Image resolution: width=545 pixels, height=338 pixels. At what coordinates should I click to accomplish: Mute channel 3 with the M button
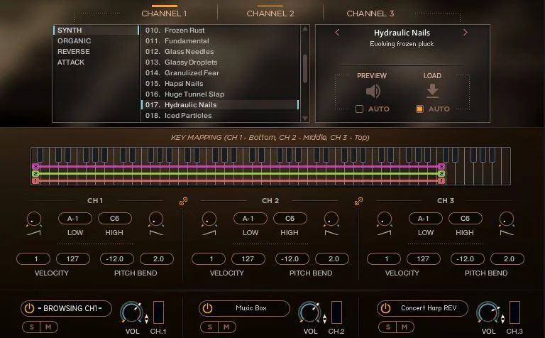point(404,327)
